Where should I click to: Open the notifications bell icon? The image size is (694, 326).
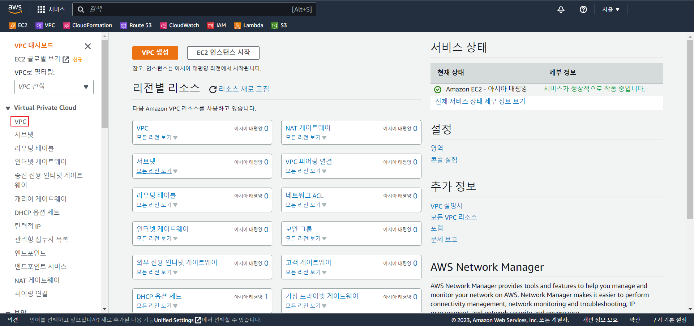click(561, 9)
